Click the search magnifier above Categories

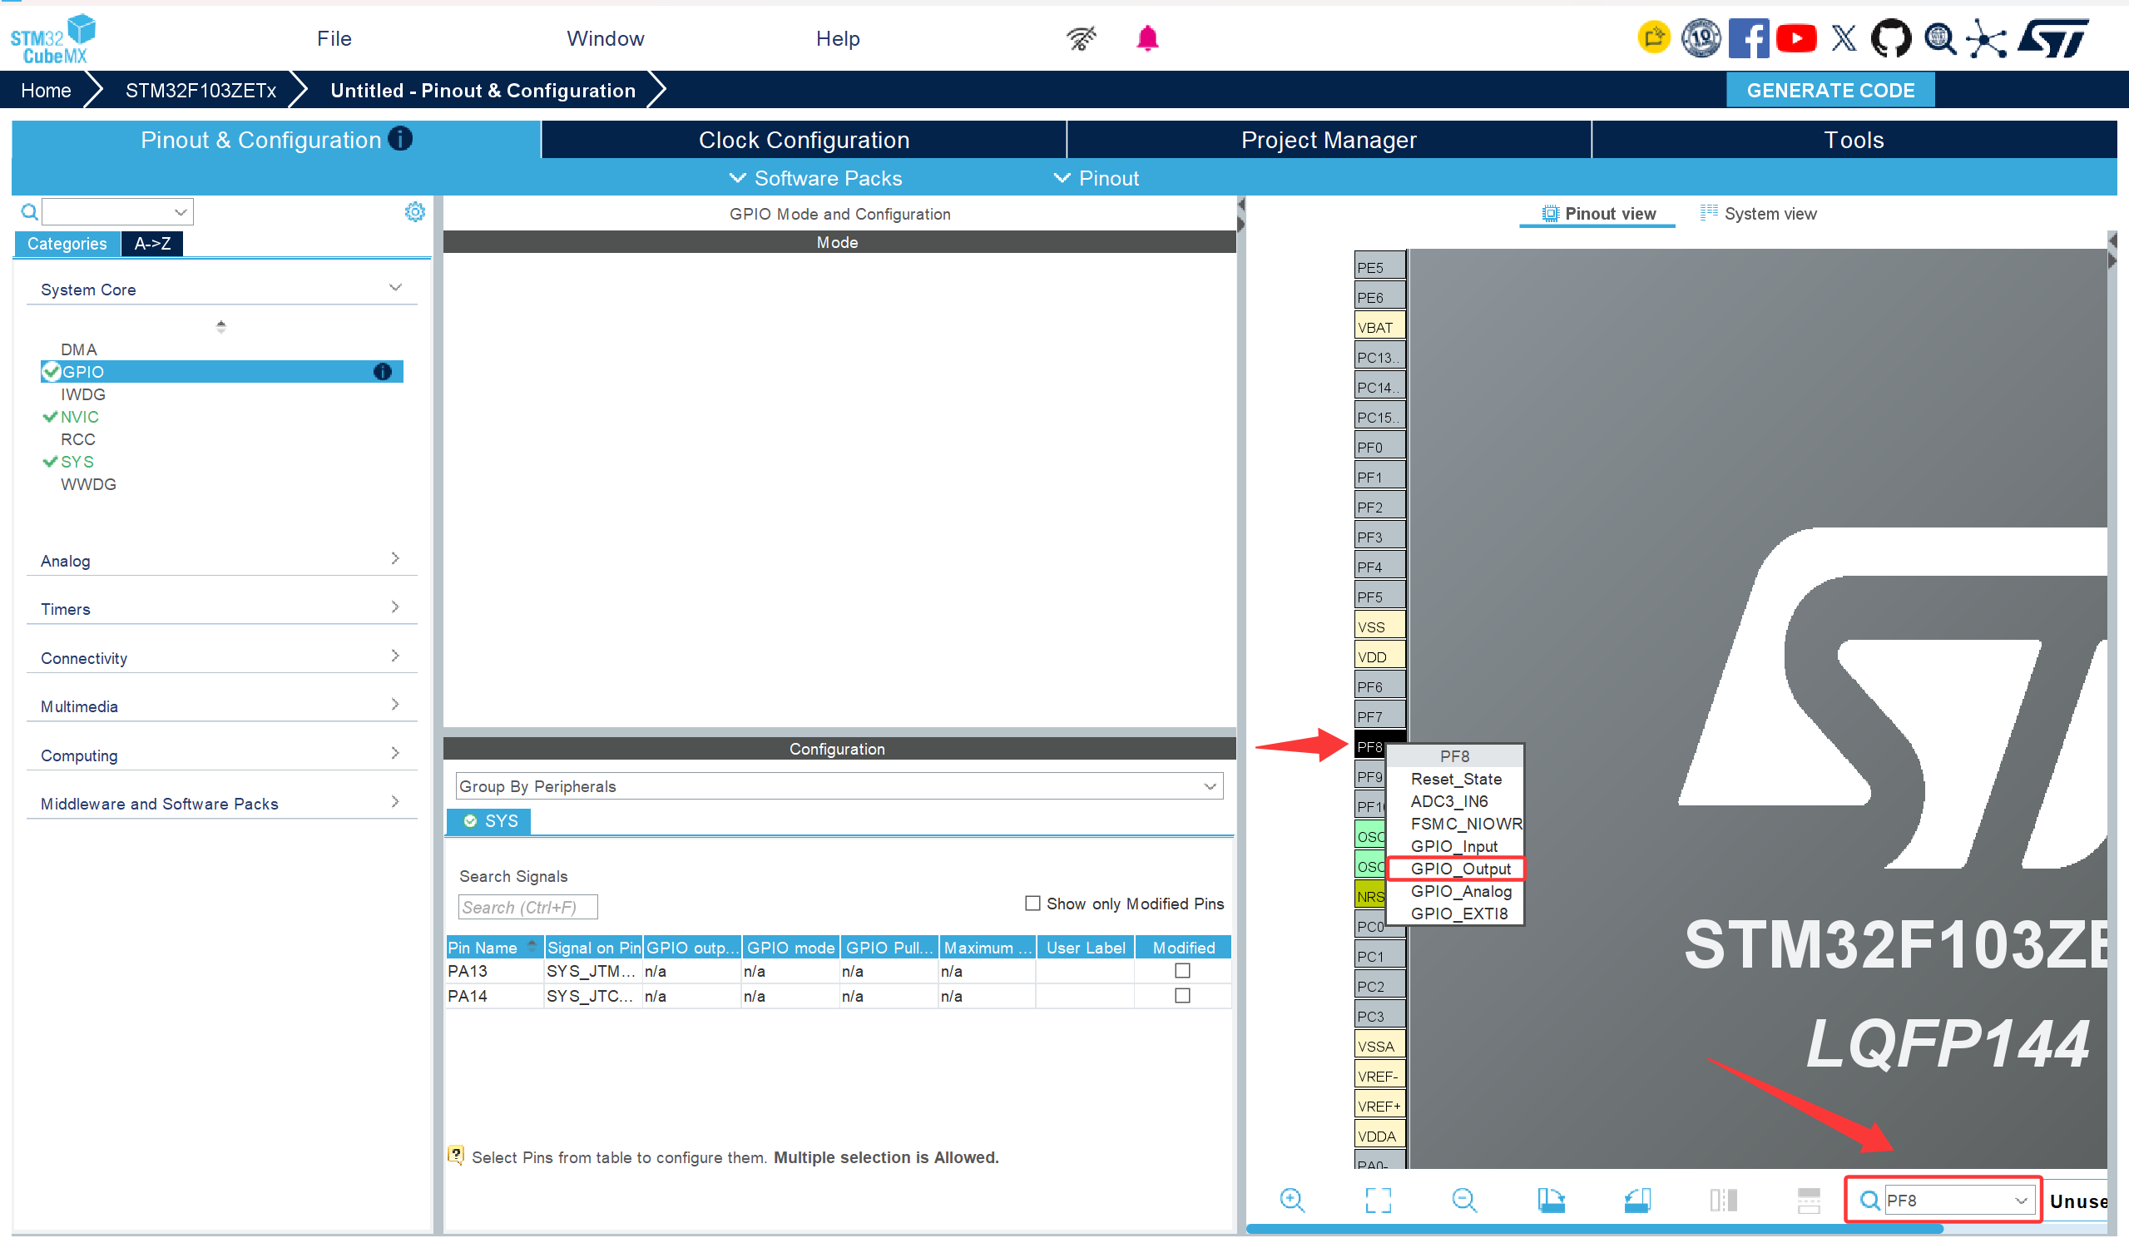click(x=29, y=211)
